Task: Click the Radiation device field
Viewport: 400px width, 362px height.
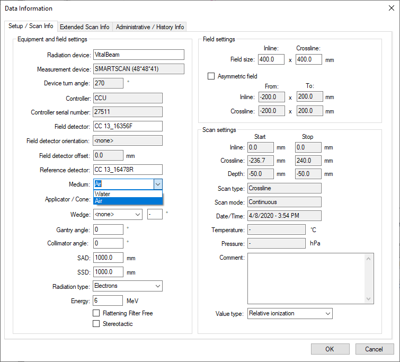Action: [138, 55]
